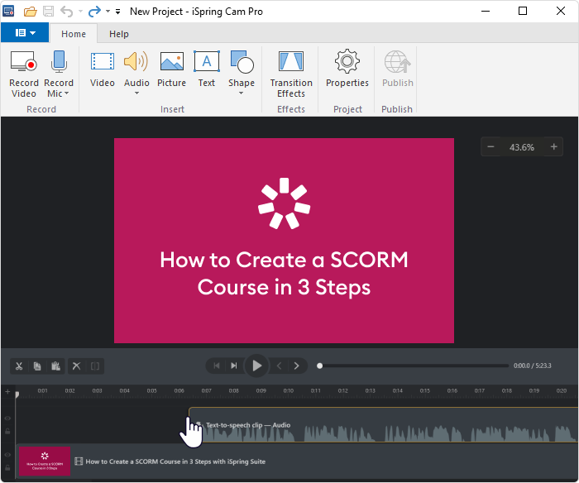This screenshot has height=483, width=579.
Task: Play the video preview
Action: coord(256,366)
